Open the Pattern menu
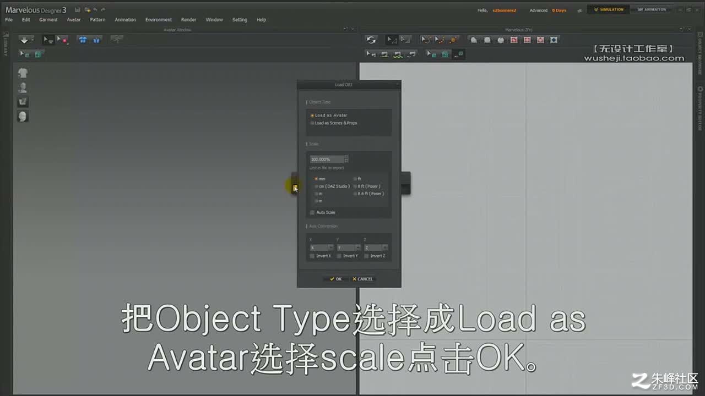Viewport: 705px width, 396px height. coord(97,20)
